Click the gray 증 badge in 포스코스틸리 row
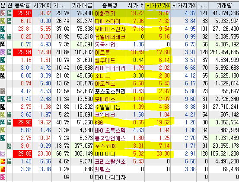The image size is (239, 182). [3, 91]
